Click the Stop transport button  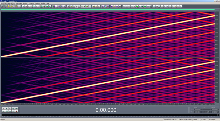coord(3,108)
